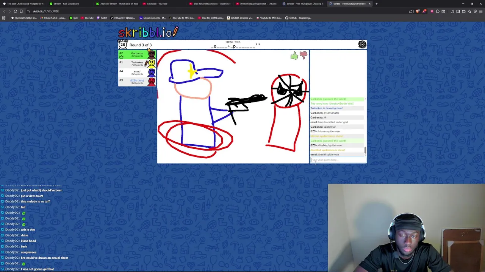The image size is (485, 272).
Task: Click the thumbs up like icon
Action: 294,56
